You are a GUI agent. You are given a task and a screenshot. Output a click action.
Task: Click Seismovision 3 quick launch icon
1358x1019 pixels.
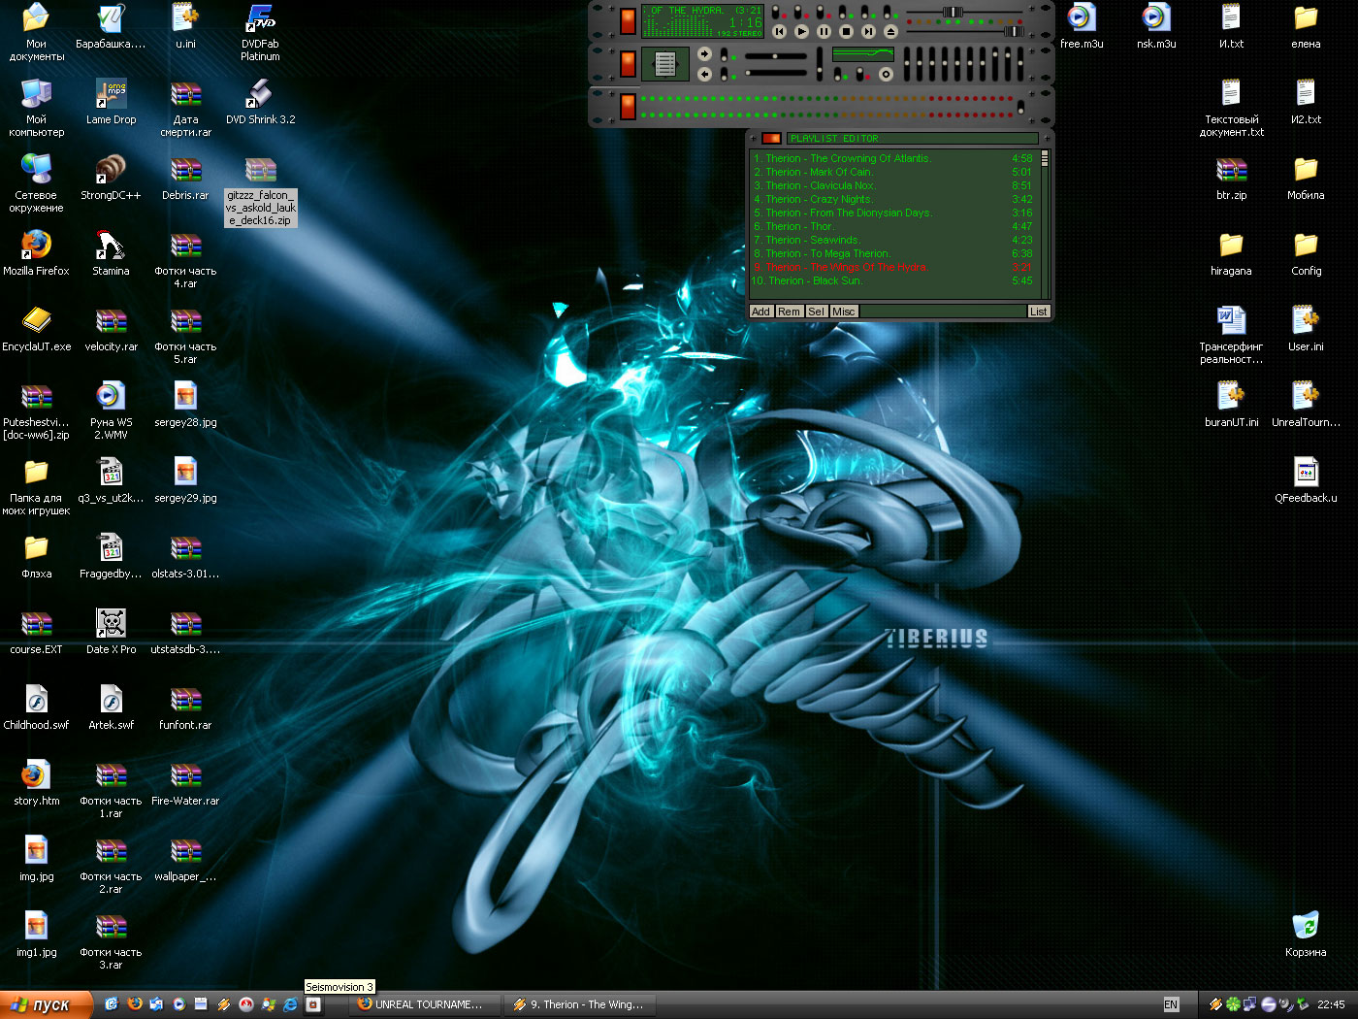tap(312, 1004)
